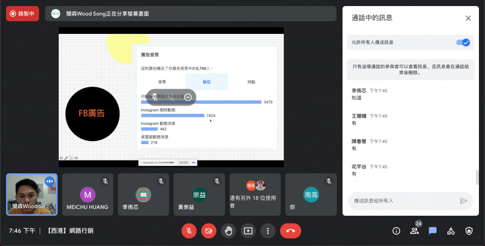
Task: Select your own 南高 tile
Action: tap(311, 194)
